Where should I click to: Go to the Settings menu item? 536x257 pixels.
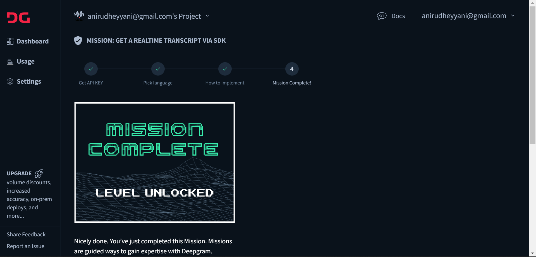pos(29,81)
